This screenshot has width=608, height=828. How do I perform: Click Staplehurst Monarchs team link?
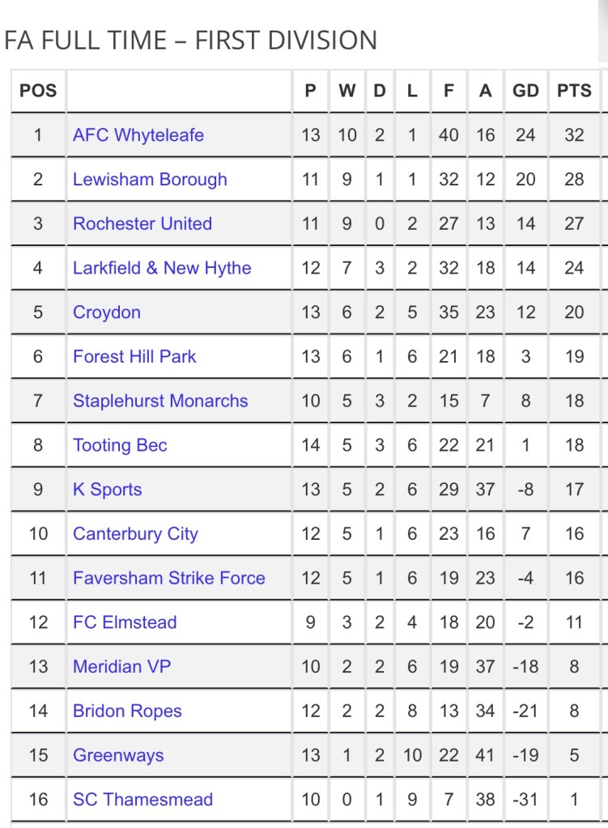[x=160, y=401]
